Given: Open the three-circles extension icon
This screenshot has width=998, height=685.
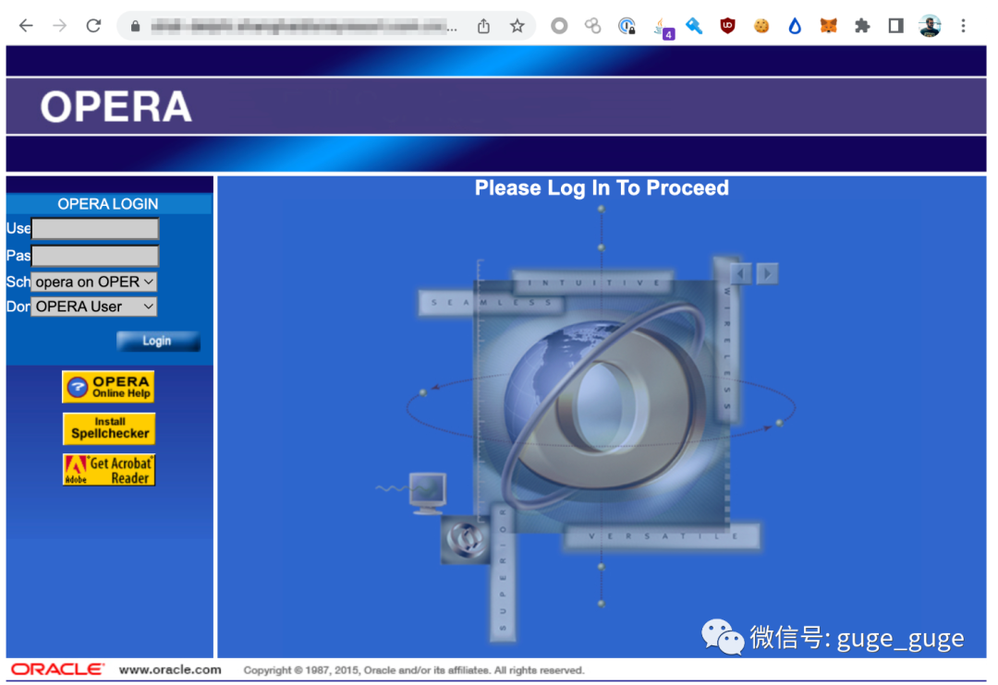Looking at the screenshot, I should [592, 26].
